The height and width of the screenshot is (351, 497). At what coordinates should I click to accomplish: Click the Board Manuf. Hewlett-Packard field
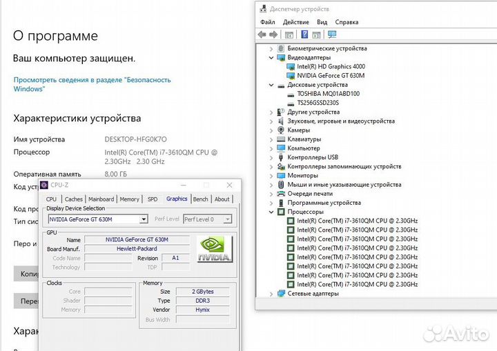coord(137,249)
